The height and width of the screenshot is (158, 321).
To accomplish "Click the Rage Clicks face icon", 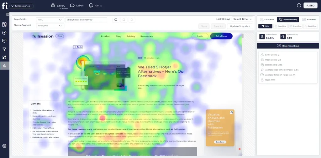I will point(262,60).
